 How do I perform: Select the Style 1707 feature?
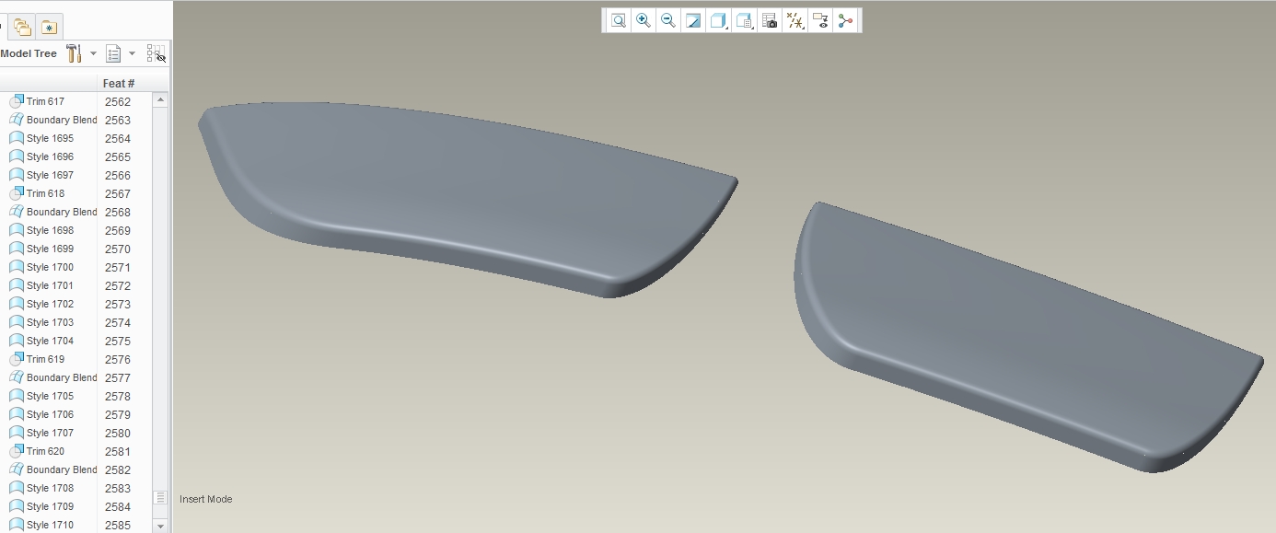pos(50,433)
